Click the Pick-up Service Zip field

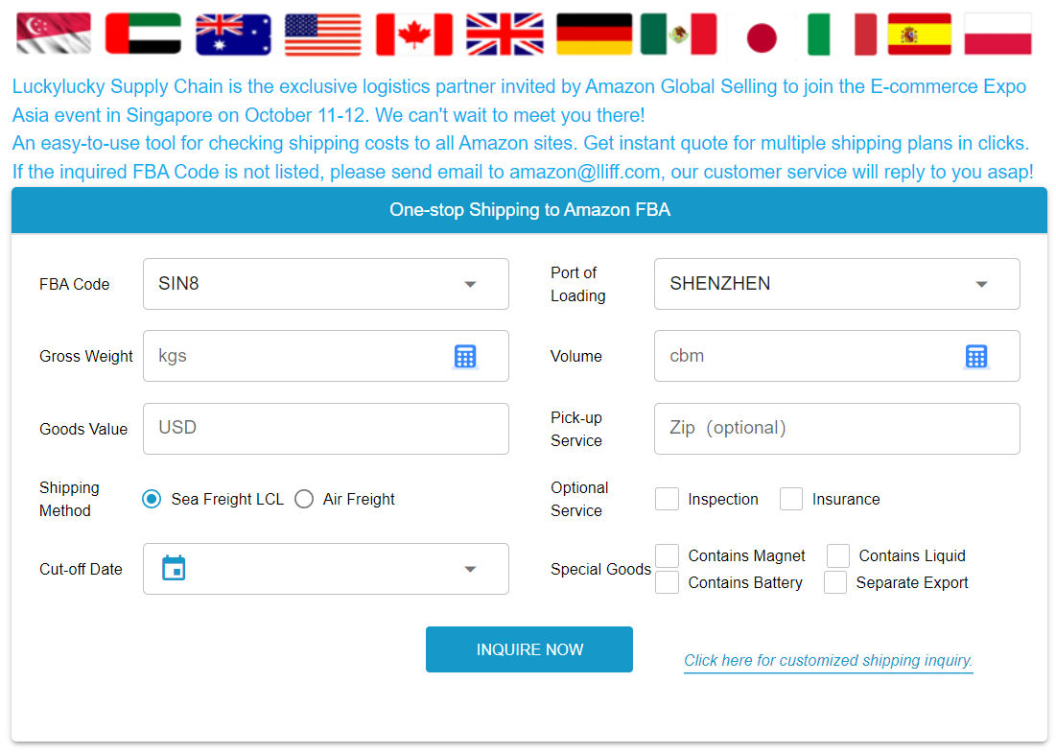pyautogui.click(x=837, y=429)
